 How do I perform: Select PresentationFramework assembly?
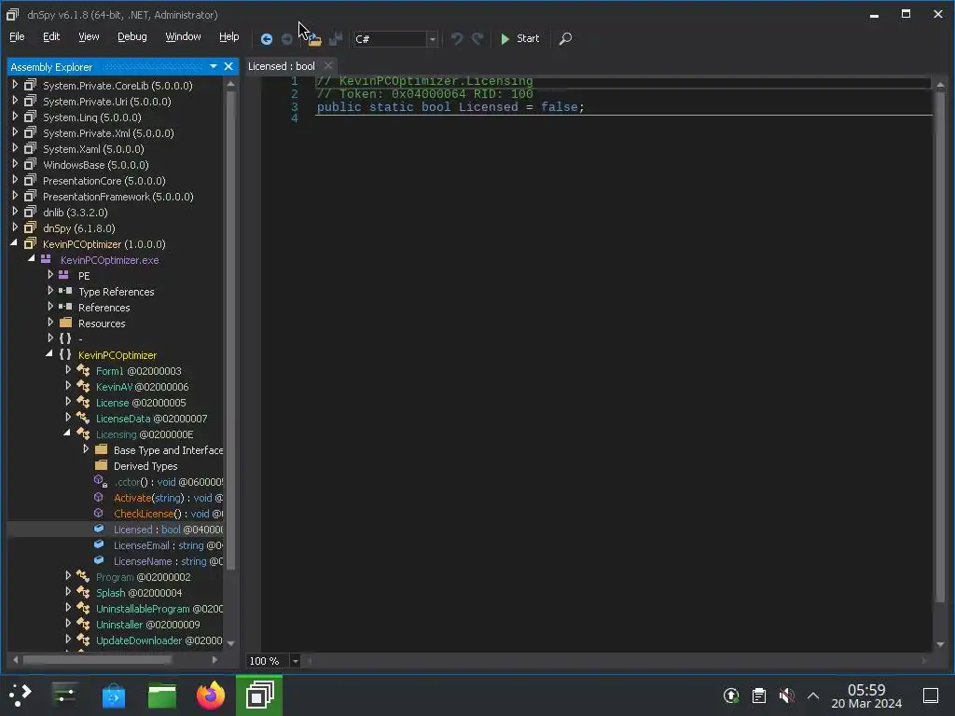[118, 197]
